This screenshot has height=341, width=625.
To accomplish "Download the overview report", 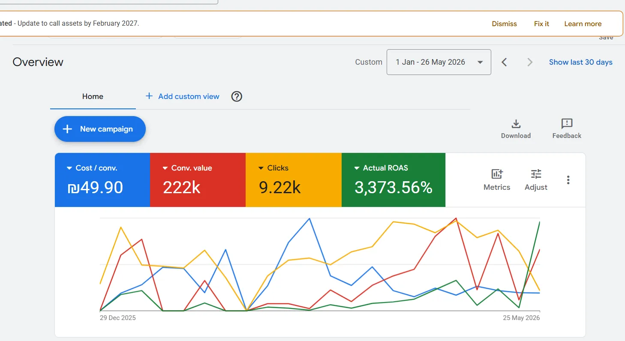I will point(516,129).
